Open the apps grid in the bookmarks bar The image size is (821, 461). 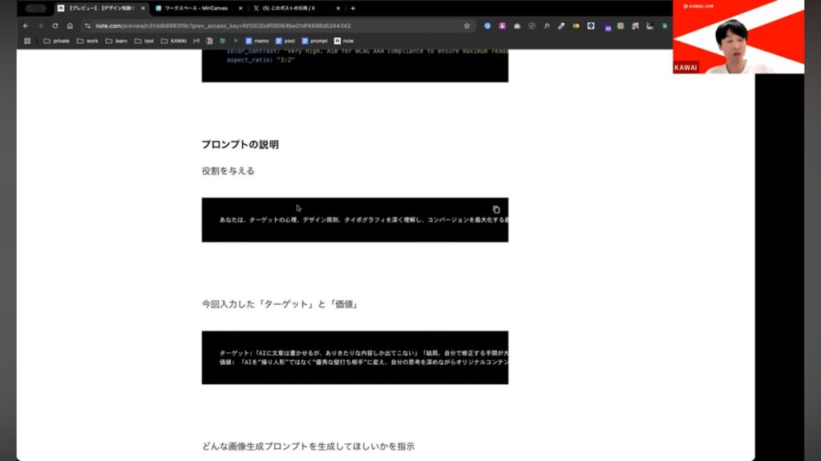(x=27, y=41)
